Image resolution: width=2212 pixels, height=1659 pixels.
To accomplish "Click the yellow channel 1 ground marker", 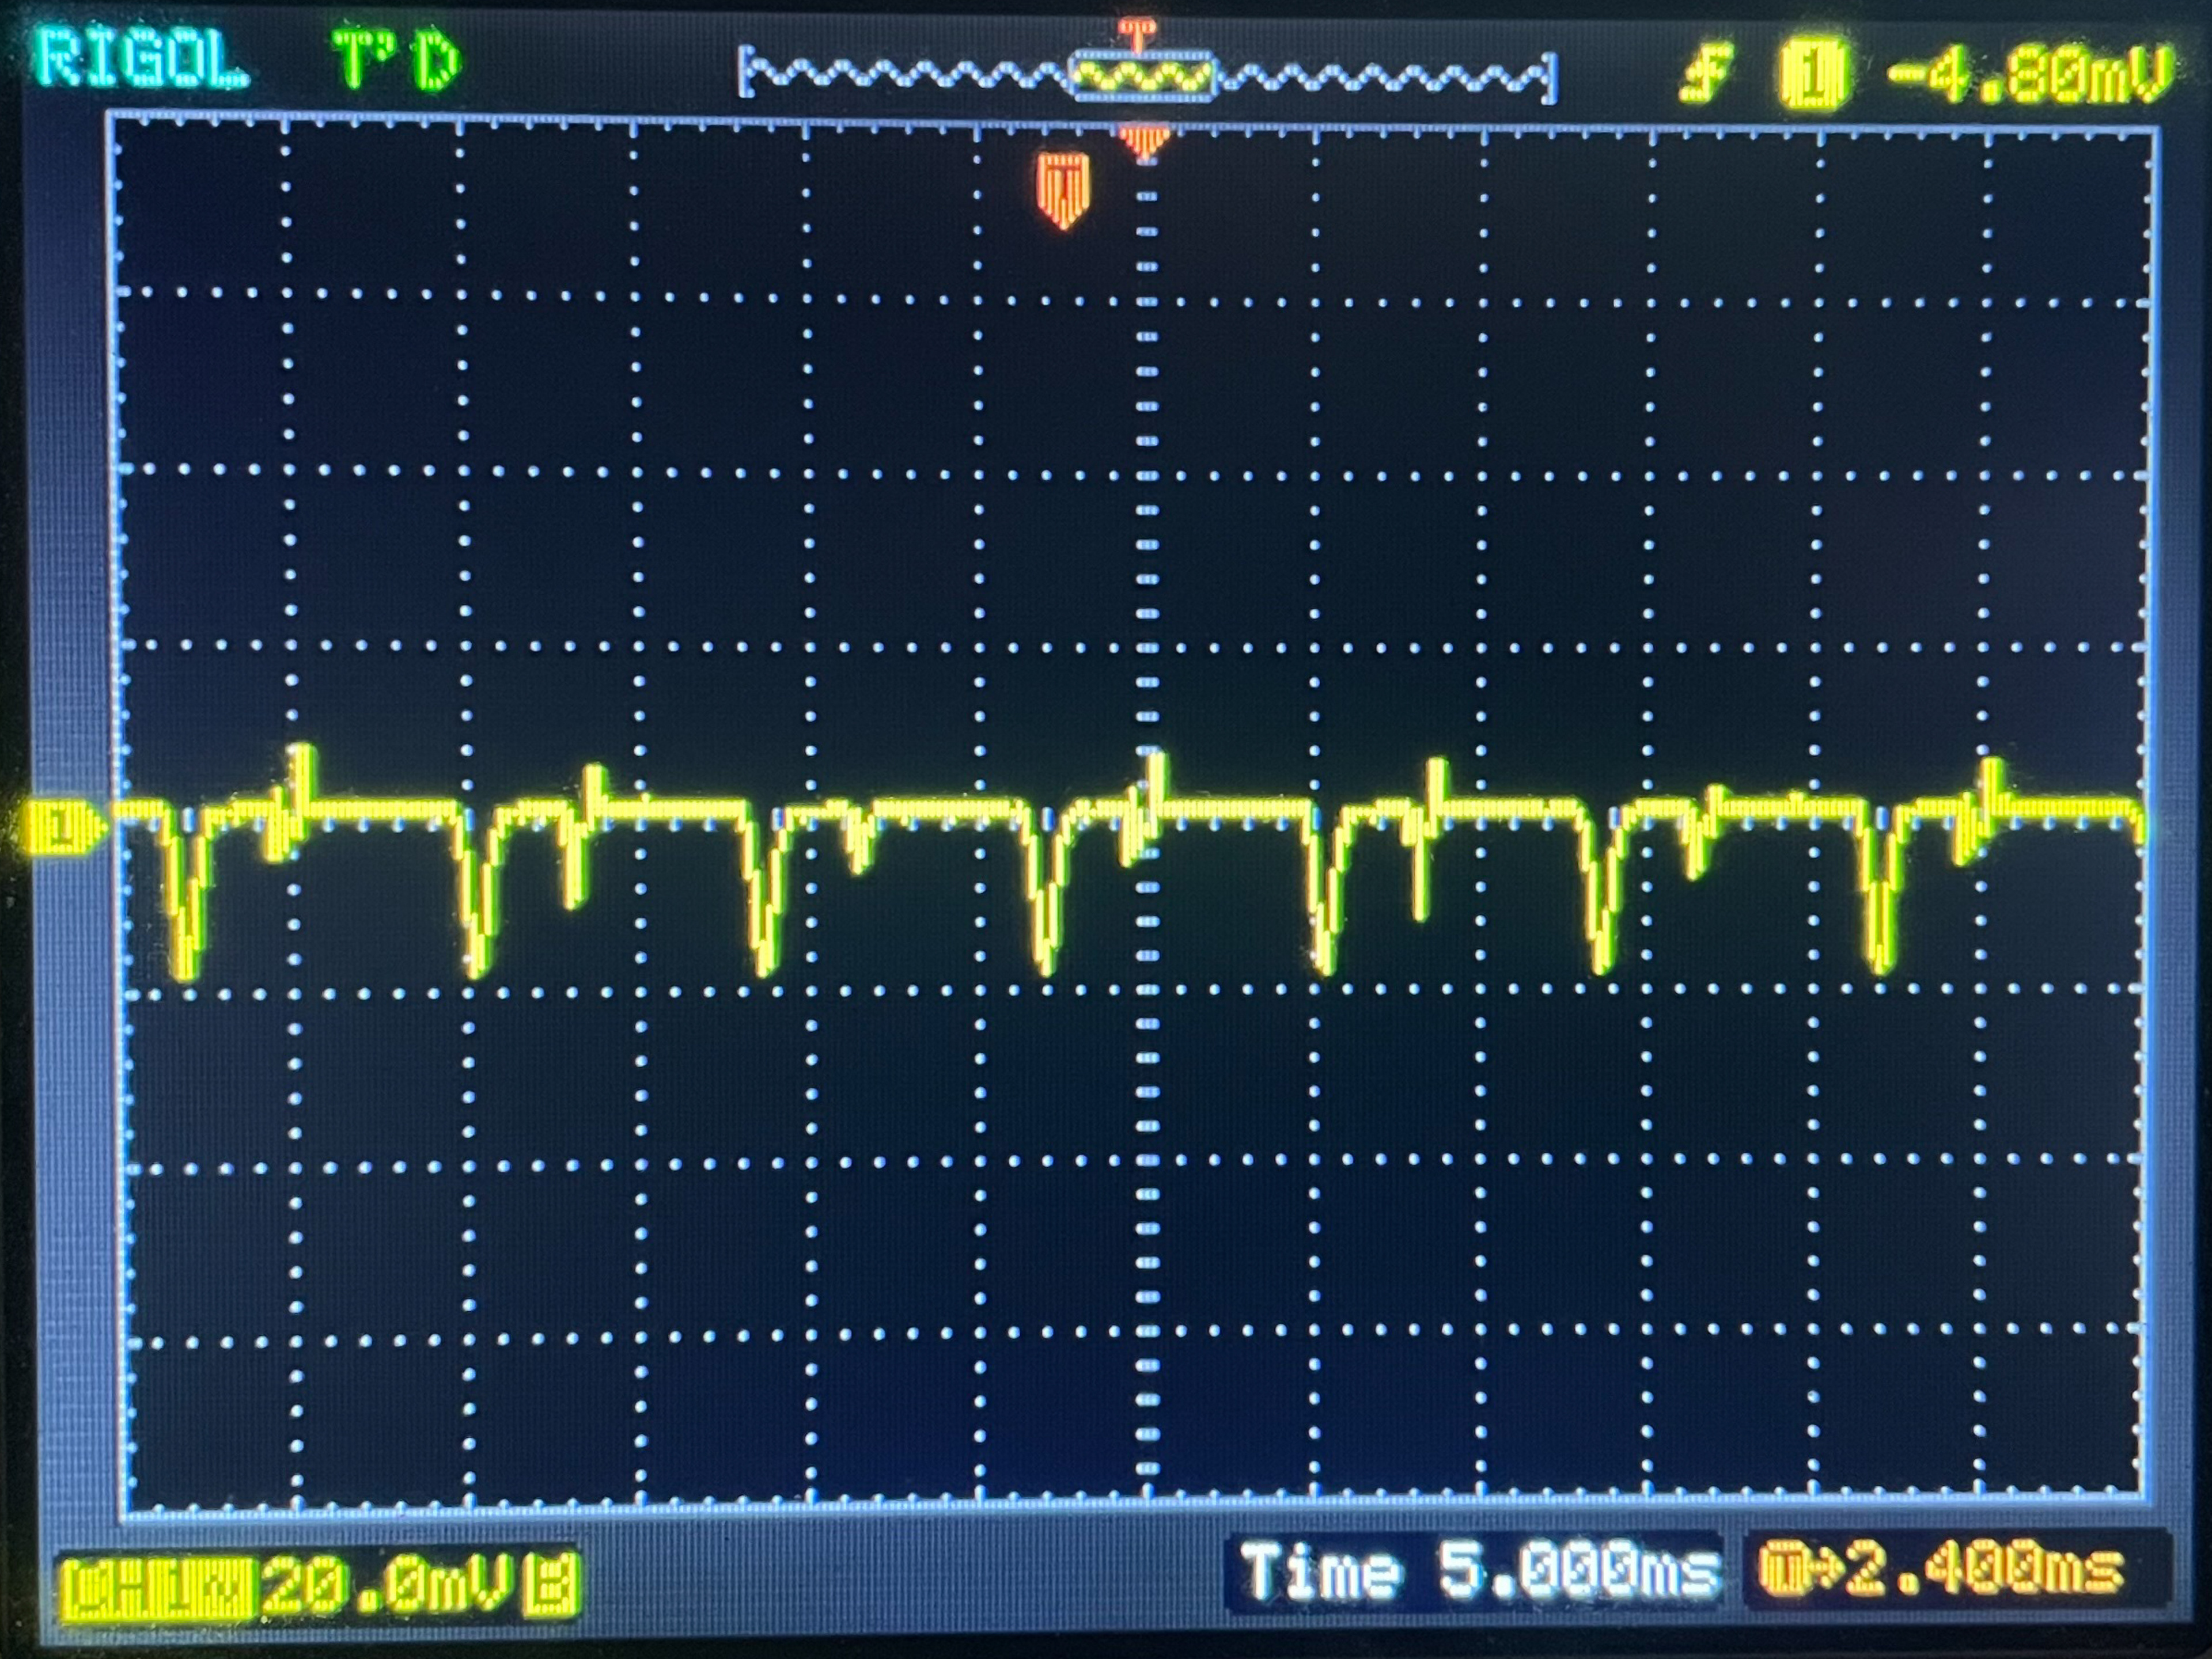I will [62, 827].
